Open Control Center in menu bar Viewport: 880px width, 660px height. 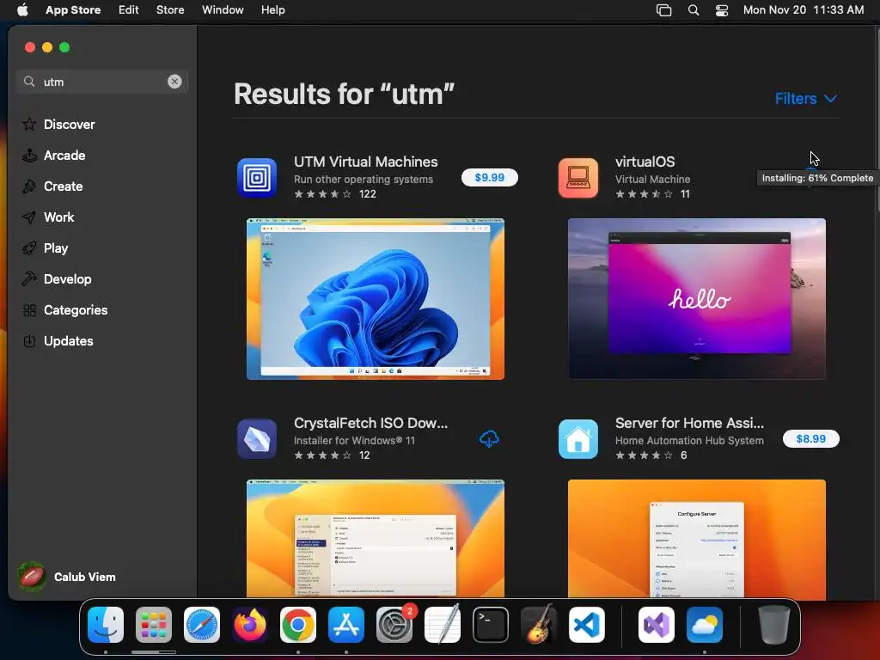coord(722,9)
